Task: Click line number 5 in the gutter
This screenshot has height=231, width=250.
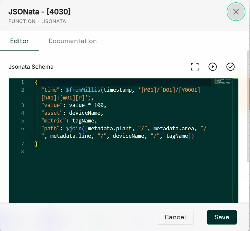Action: tap(23, 121)
